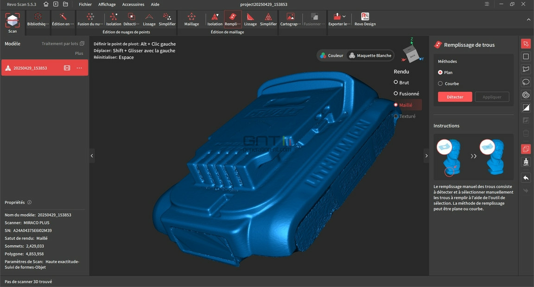
Task: Choose the polygon selection tool
Action: (526, 69)
